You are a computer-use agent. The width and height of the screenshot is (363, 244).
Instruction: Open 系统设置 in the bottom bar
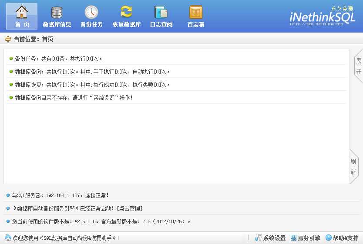point(270,238)
